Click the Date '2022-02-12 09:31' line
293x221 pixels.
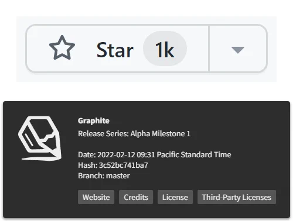[x=155, y=155]
